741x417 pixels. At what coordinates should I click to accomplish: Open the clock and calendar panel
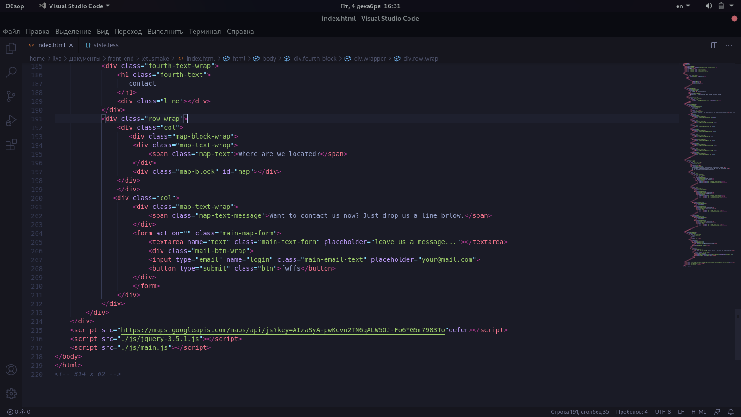click(370, 6)
